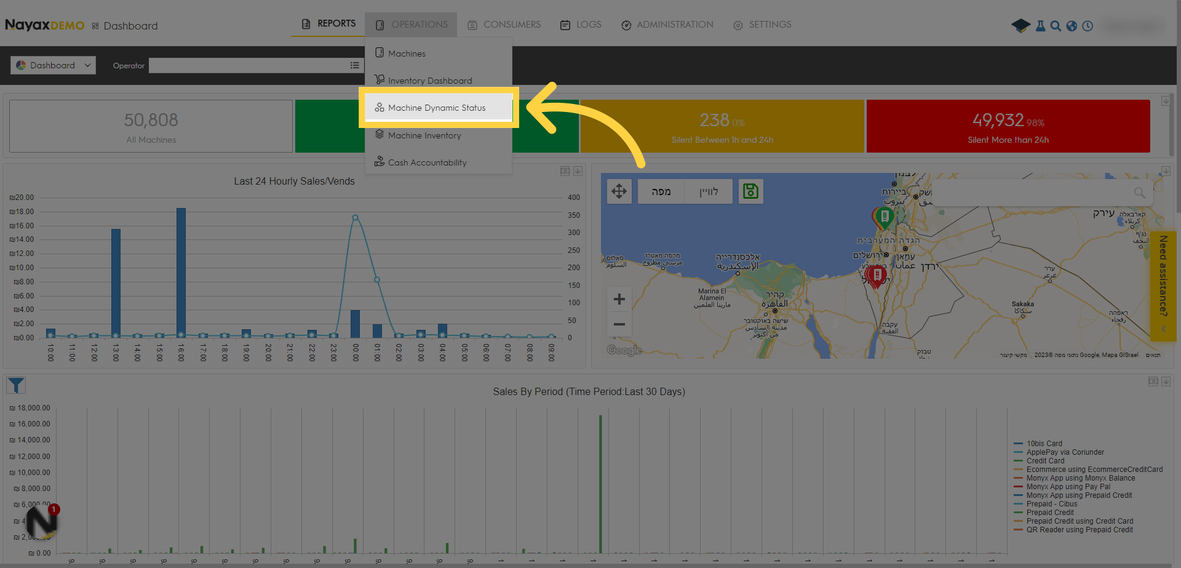The height and width of the screenshot is (568, 1181).
Task: Open the OPERATIONS menu
Action: (x=411, y=25)
